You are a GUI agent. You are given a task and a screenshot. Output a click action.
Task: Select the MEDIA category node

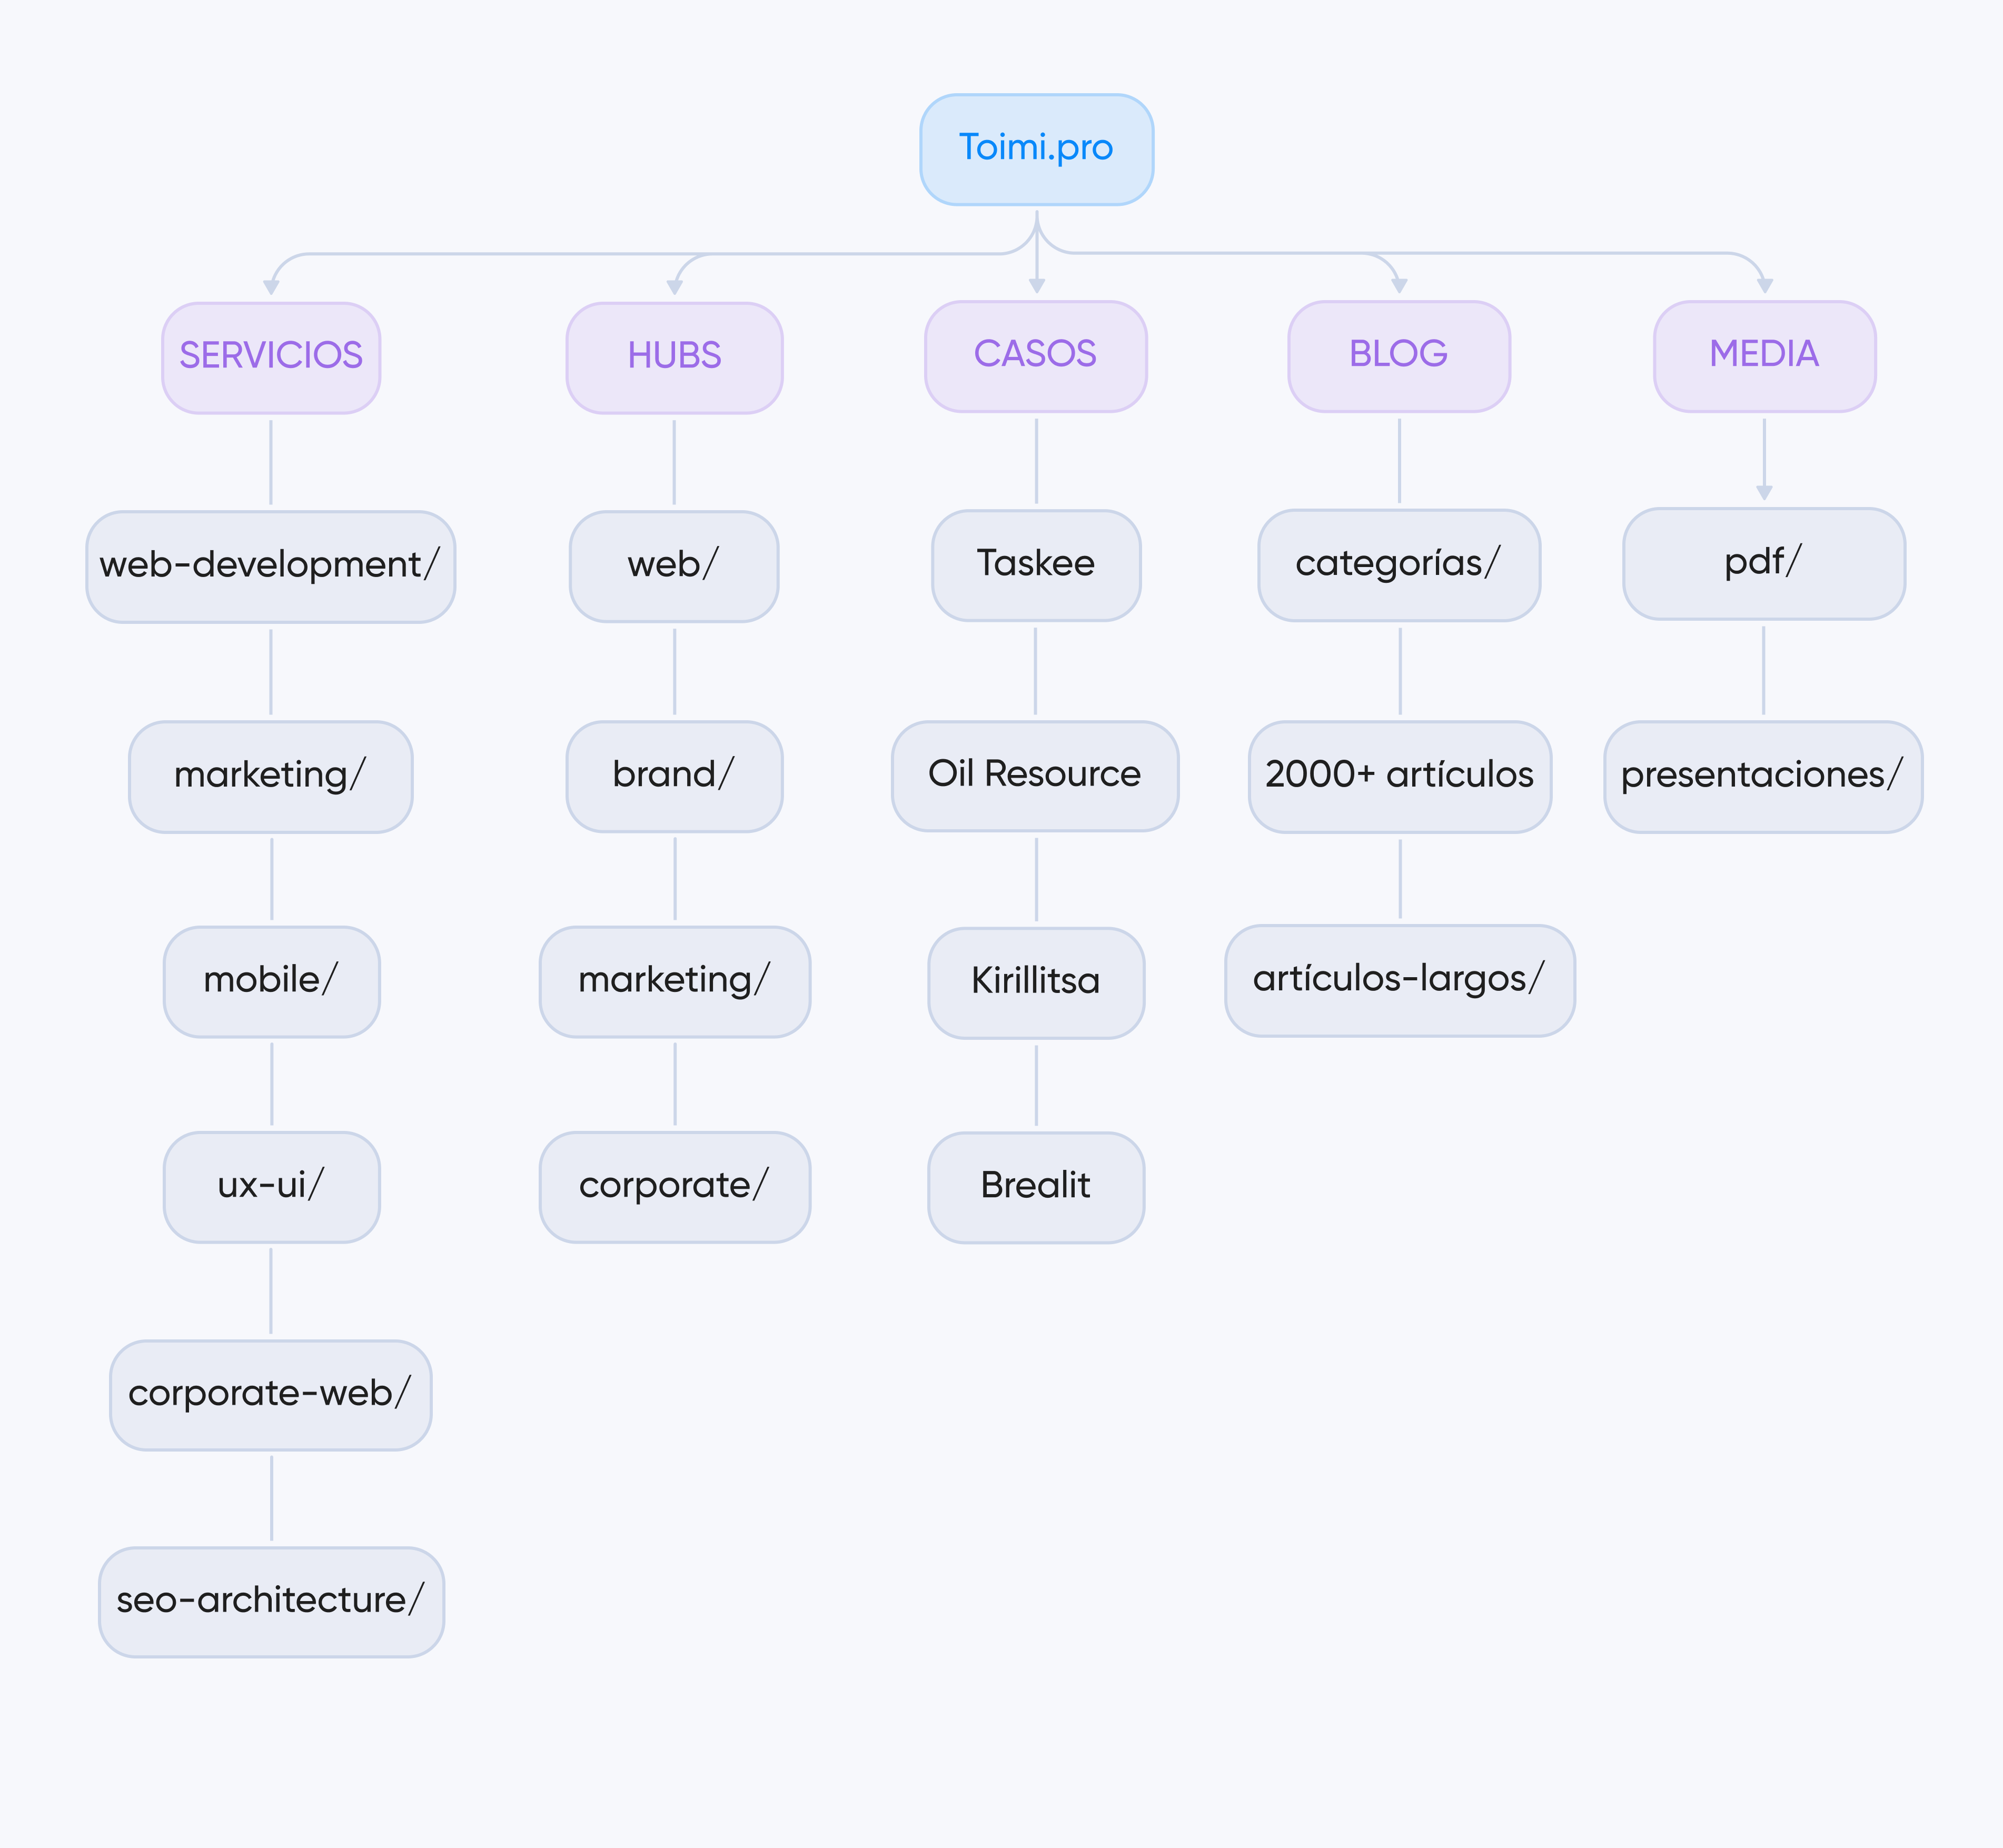click(x=1764, y=355)
